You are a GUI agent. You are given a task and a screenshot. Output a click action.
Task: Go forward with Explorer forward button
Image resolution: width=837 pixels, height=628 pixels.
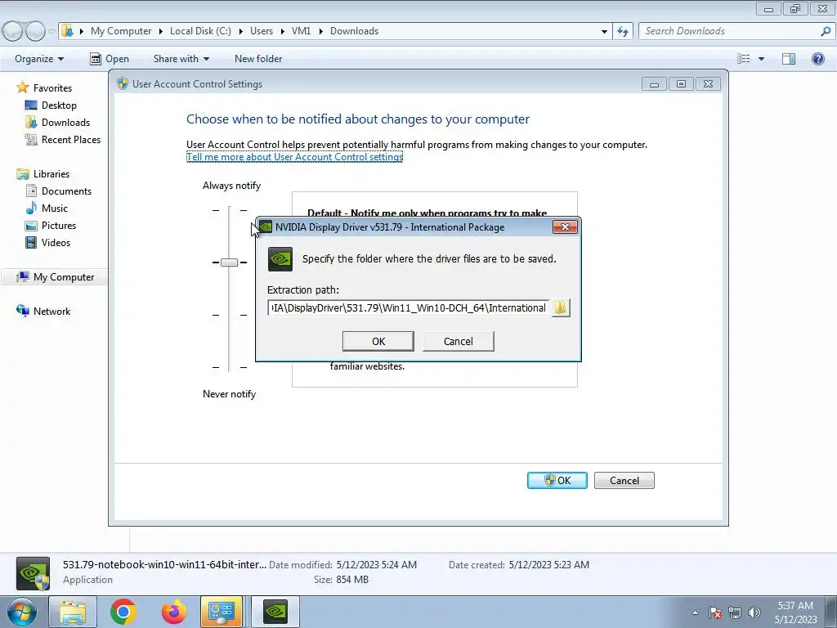pos(35,31)
